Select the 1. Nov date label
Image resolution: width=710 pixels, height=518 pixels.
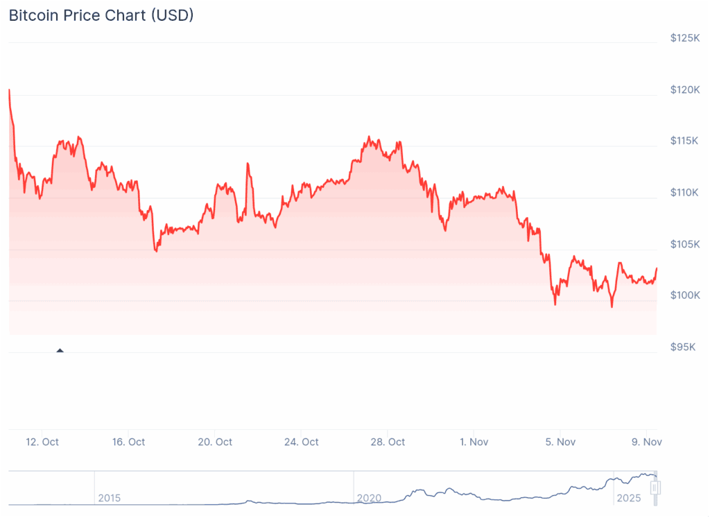click(x=474, y=442)
